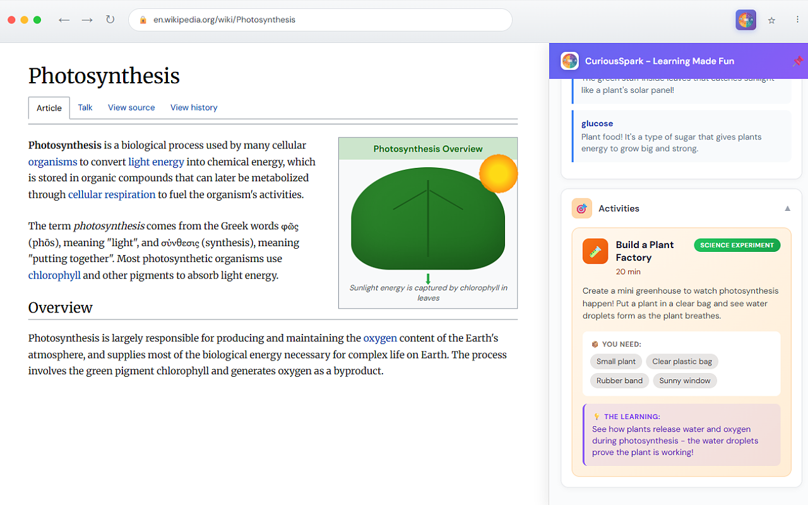
Task: Toggle the Sunny window chip
Action: tap(685, 380)
